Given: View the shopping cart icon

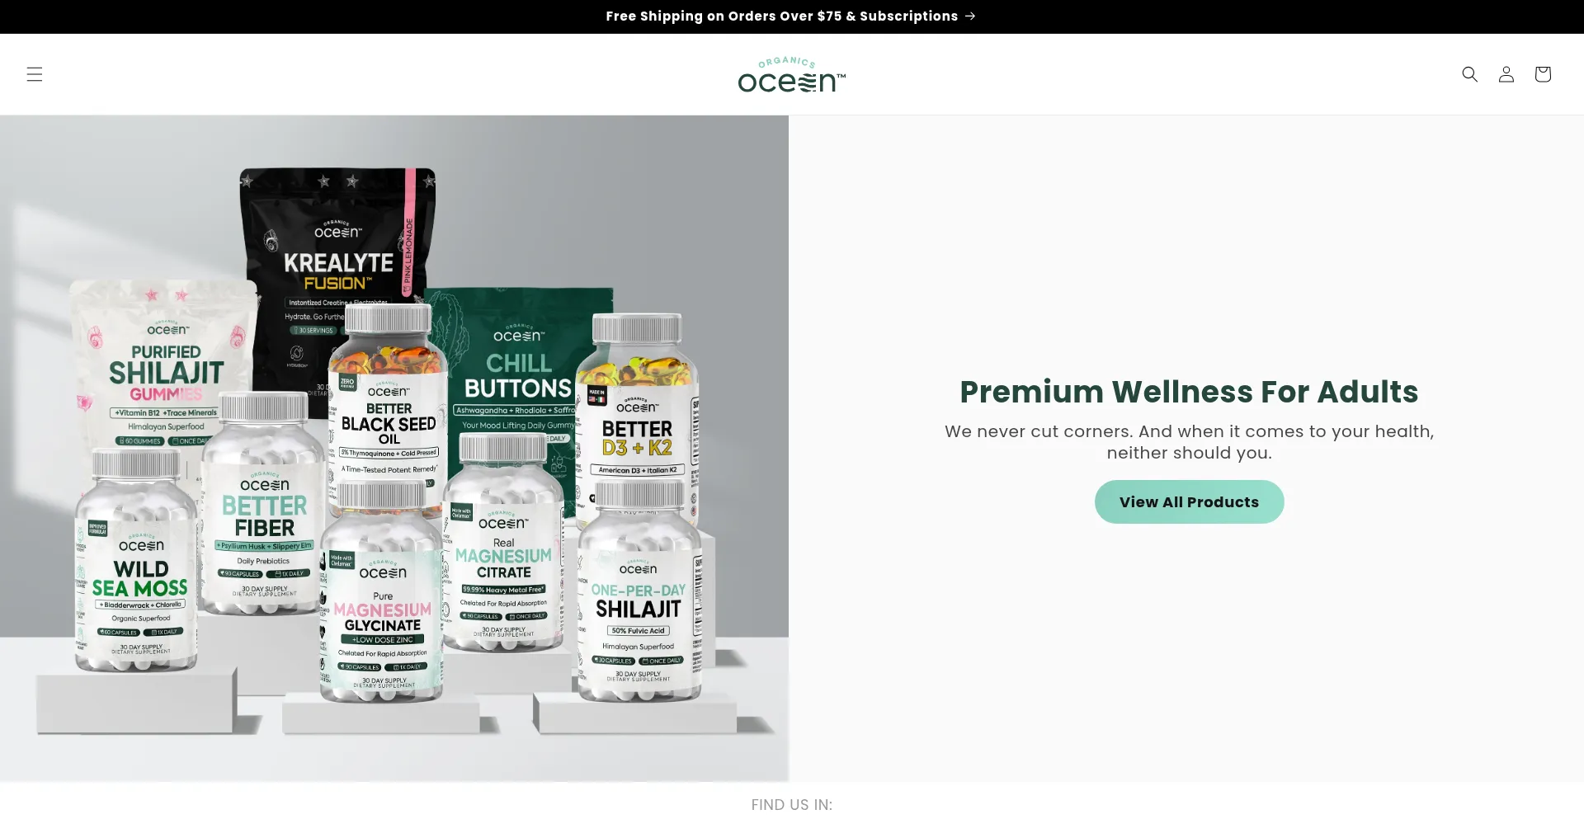Looking at the screenshot, I should tap(1542, 74).
